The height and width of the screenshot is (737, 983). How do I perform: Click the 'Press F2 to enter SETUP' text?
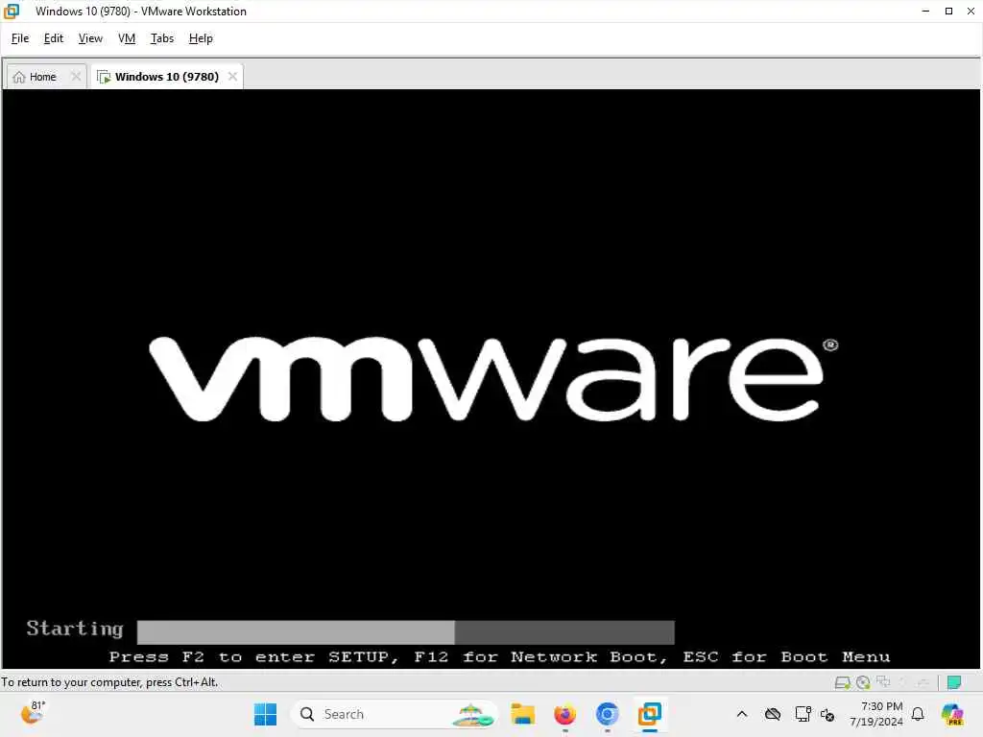[253, 656]
